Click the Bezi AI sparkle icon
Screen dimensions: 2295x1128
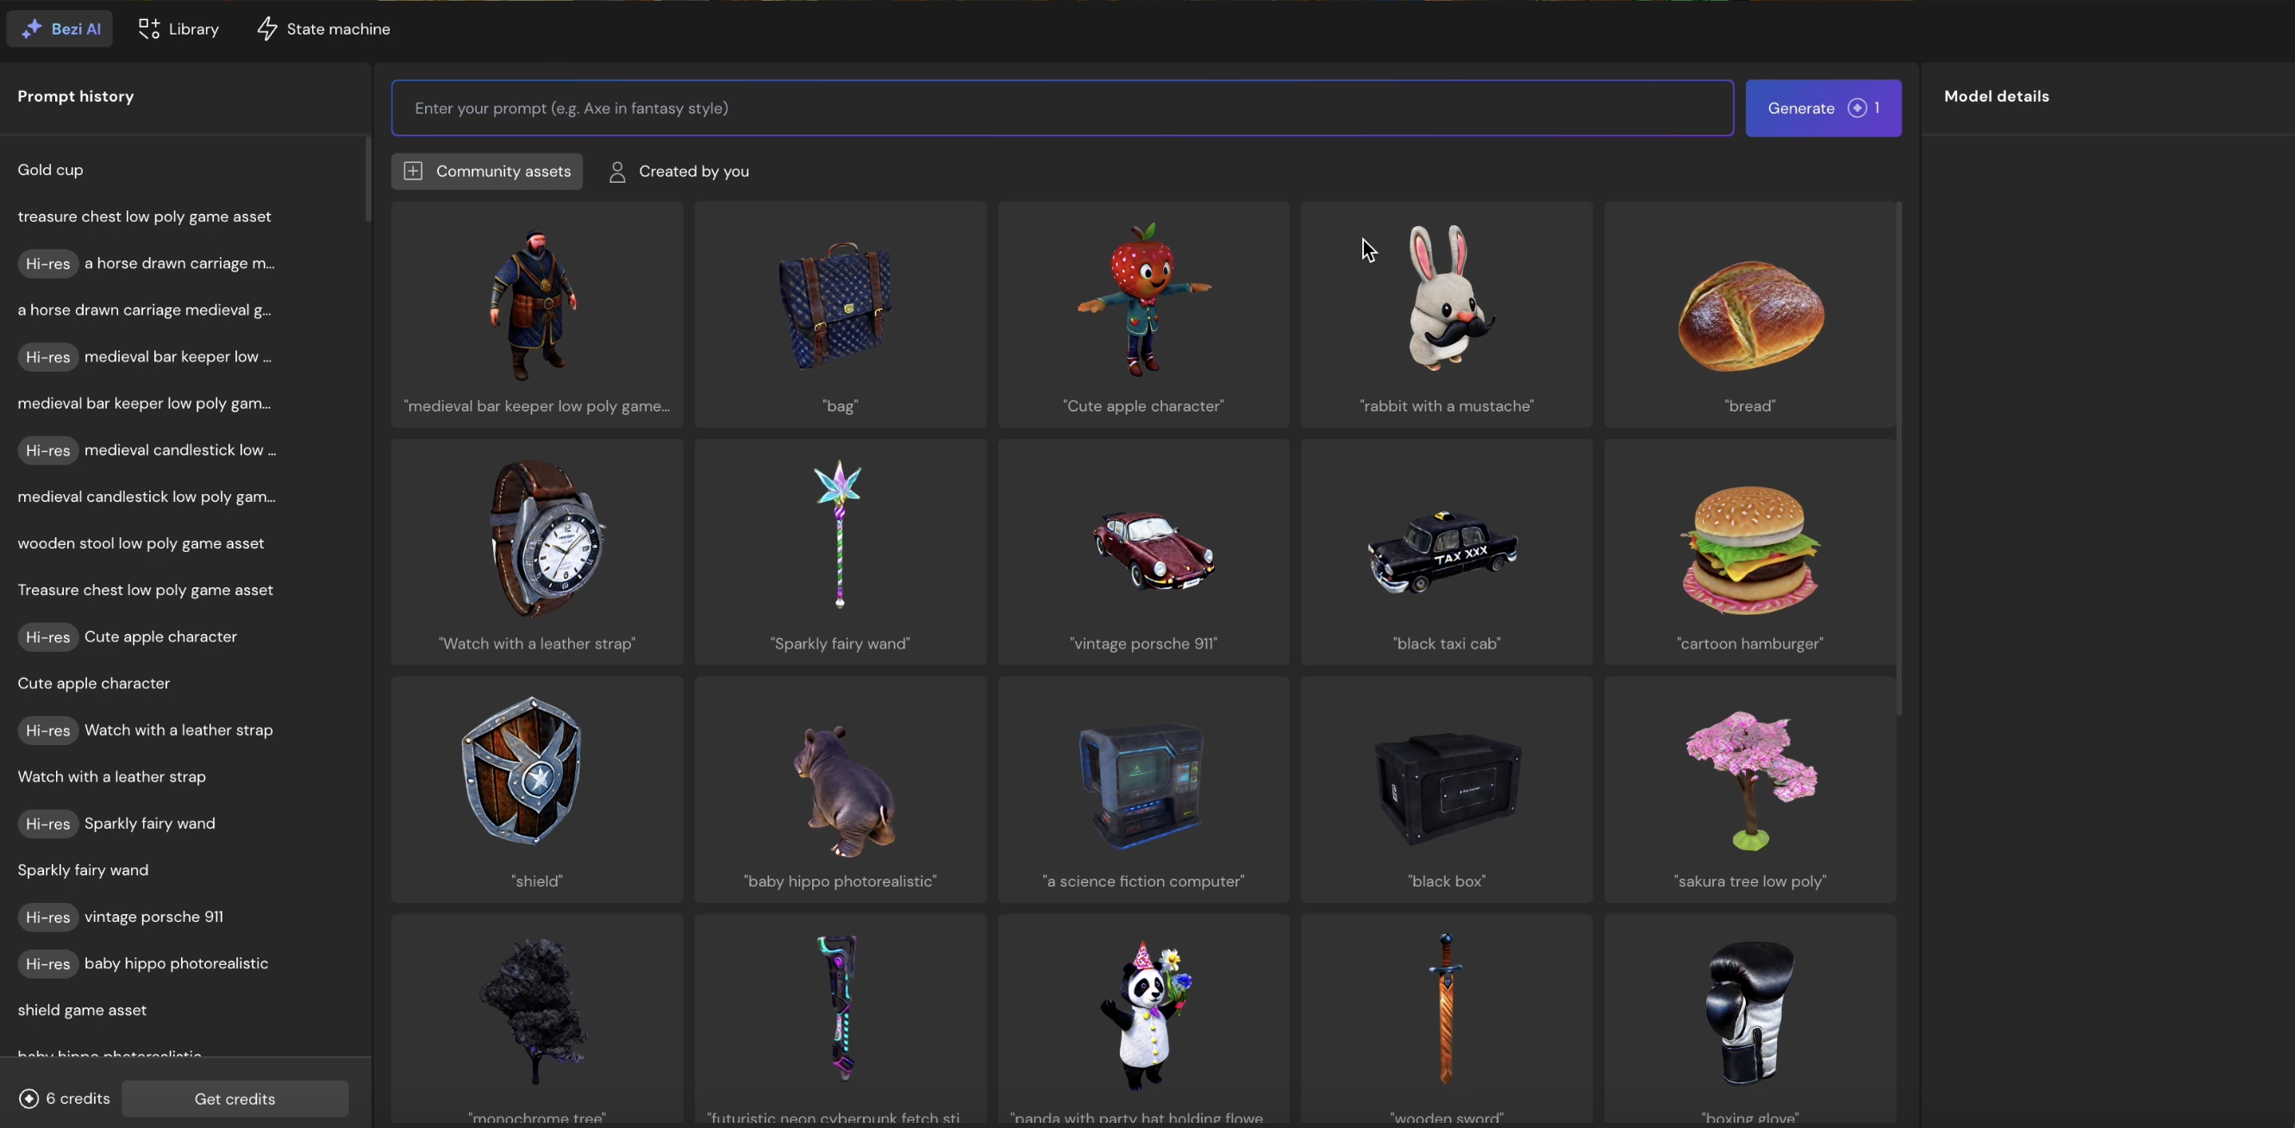coord(31,28)
